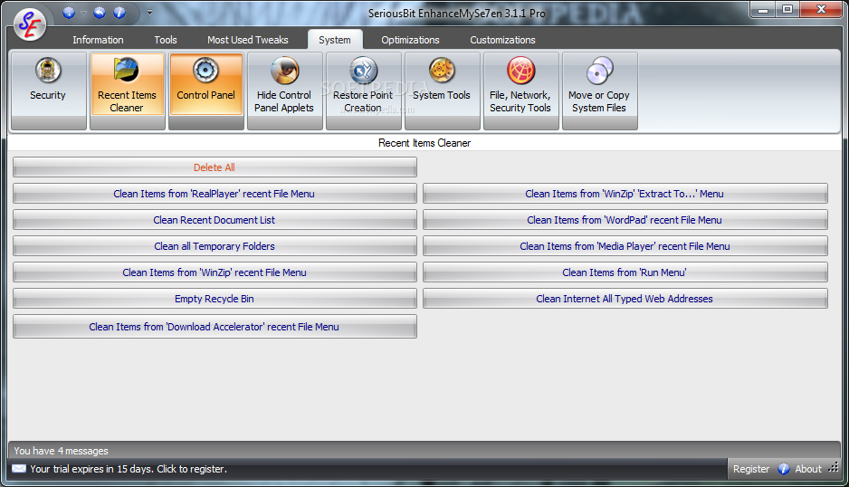Open Restore Point Creation
This screenshot has height=487, width=849.
(363, 91)
